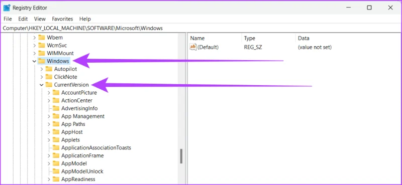Expand the Wbem key
The height and width of the screenshot is (185, 402).
(x=34, y=38)
